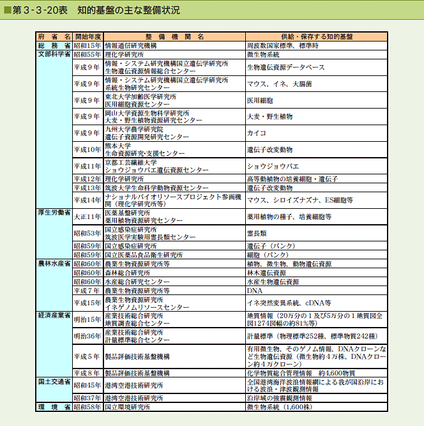Click the 東北大学加齢医学研究所 cell

[174, 100]
